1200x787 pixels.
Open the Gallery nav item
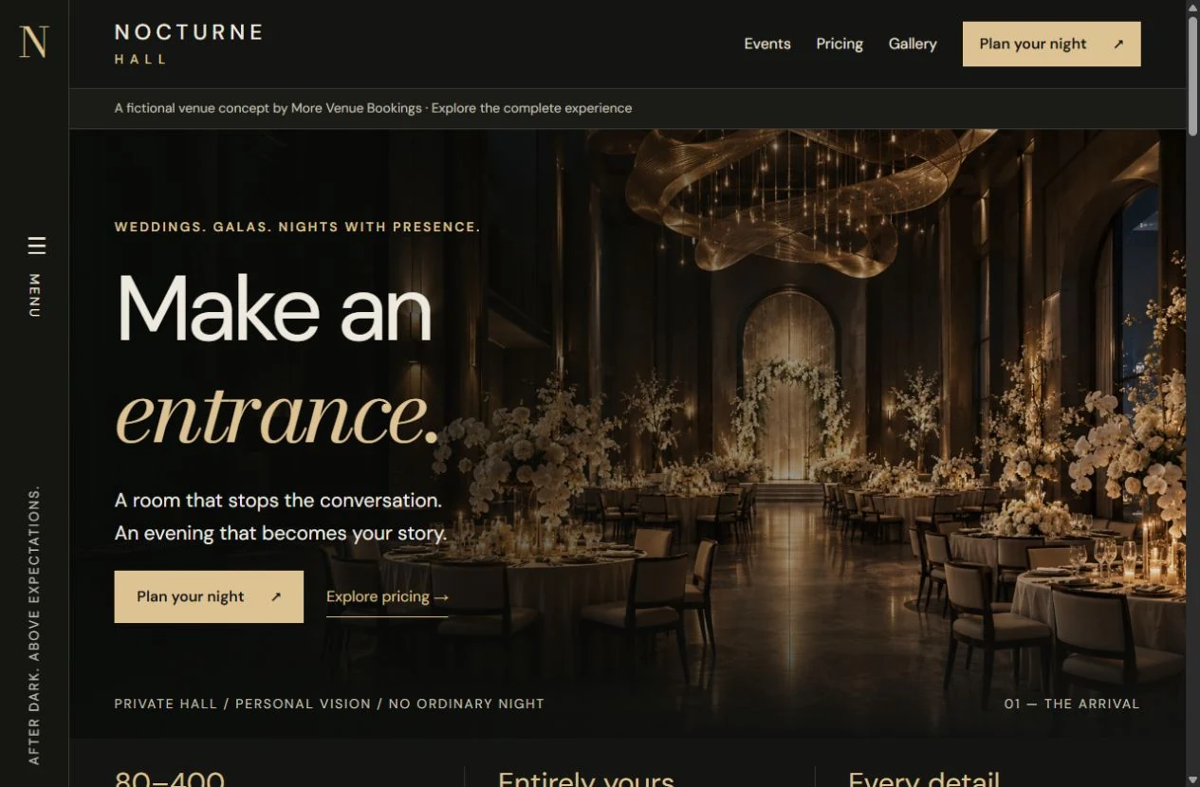tap(912, 44)
